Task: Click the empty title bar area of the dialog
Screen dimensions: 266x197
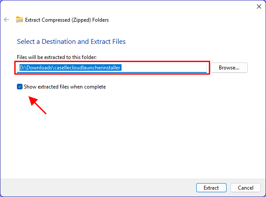Action: pyautogui.click(x=130, y=6)
